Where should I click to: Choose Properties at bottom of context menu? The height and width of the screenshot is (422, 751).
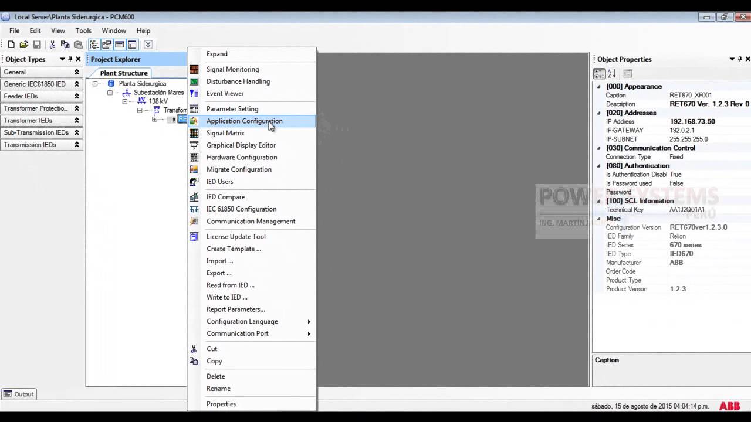(x=252, y=404)
